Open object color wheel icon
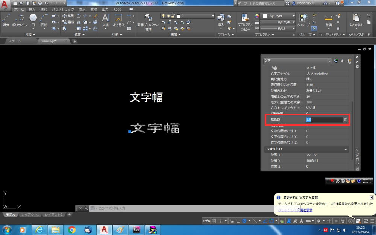The height and width of the screenshot is (235, 376). pos(257,16)
